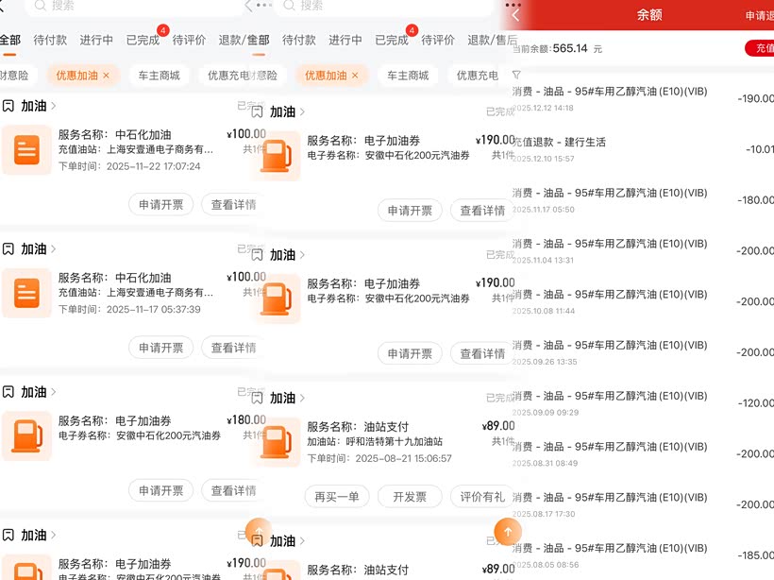774x580 pixels.
Task: Open the 2025.09.09 -120.00 transaction entry
Action: [642, 402]
